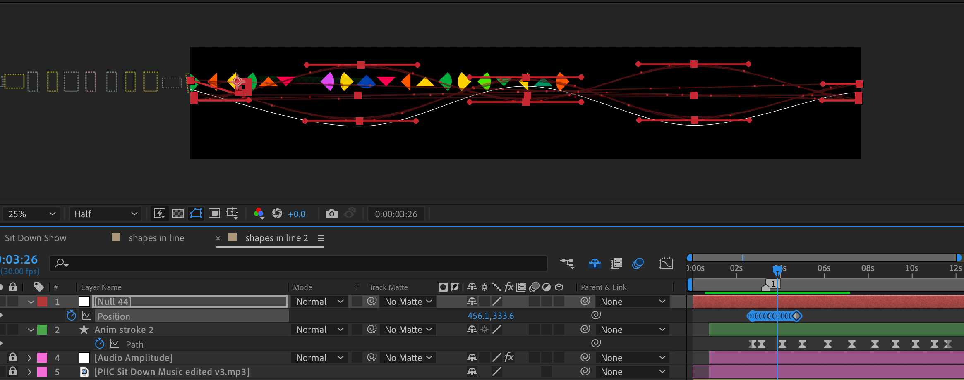
Task: Open blend mode dropdown for Anim stroke 2
Action: coord(319,329)
